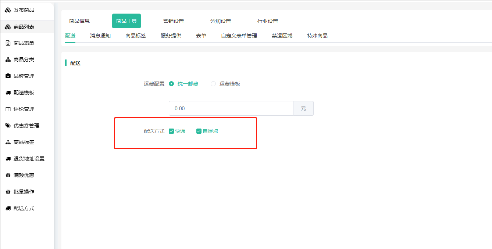
Task: Click the 商品表单 document icon
Action: (x=8, y=43)
